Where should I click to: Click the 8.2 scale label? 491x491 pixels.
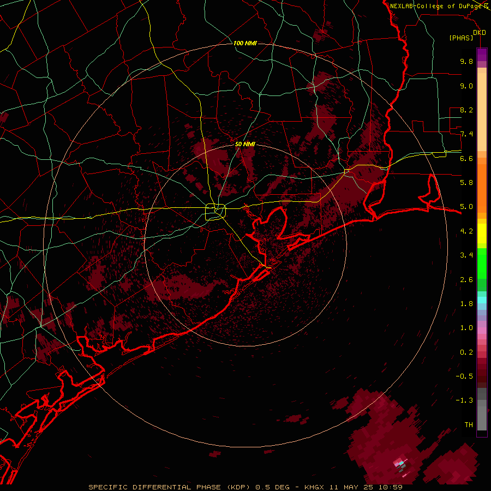(466, 110)
